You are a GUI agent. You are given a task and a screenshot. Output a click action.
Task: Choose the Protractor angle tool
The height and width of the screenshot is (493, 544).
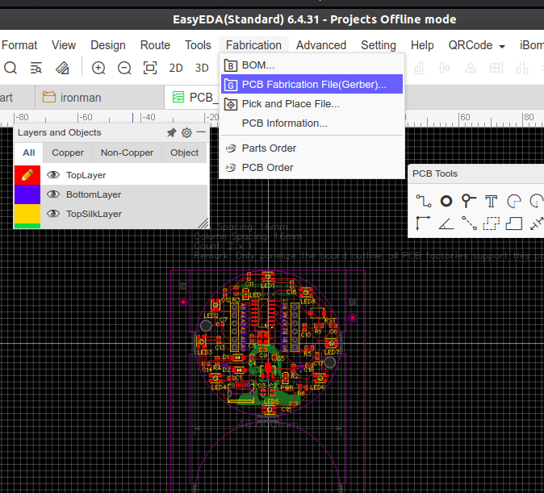446,224
